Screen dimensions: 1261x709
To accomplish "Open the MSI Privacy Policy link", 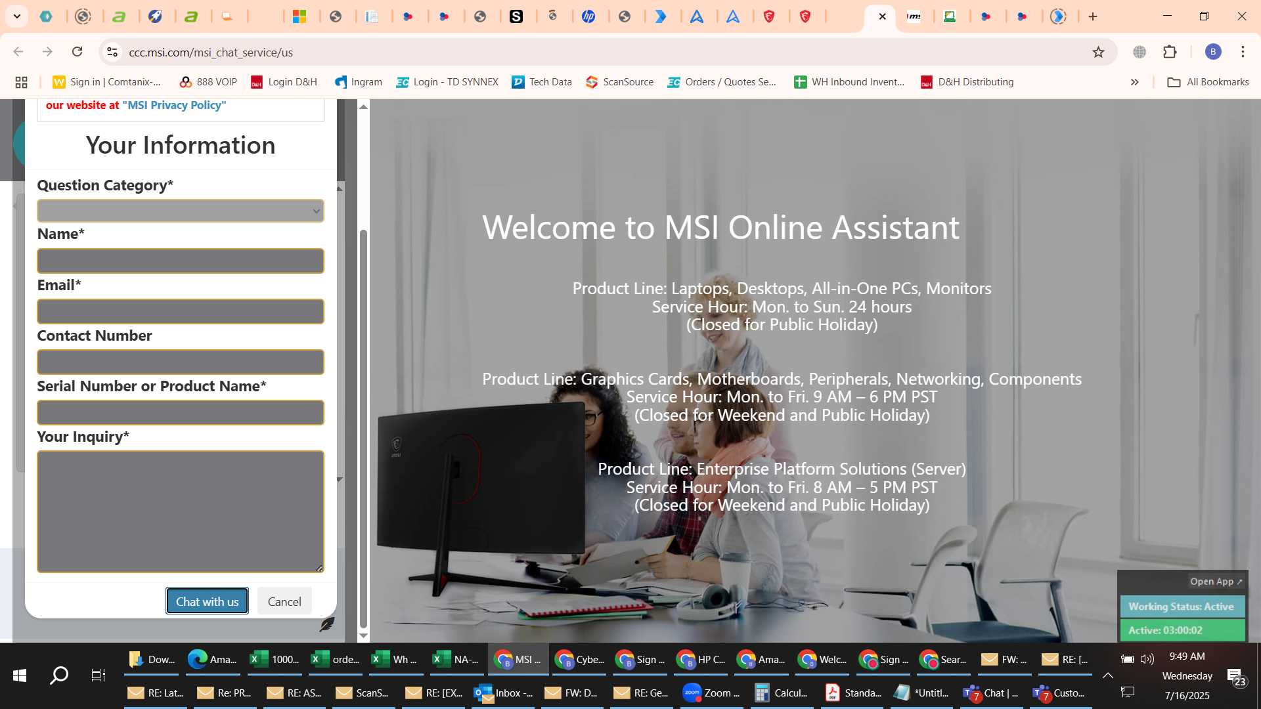I will coord(174,105).
